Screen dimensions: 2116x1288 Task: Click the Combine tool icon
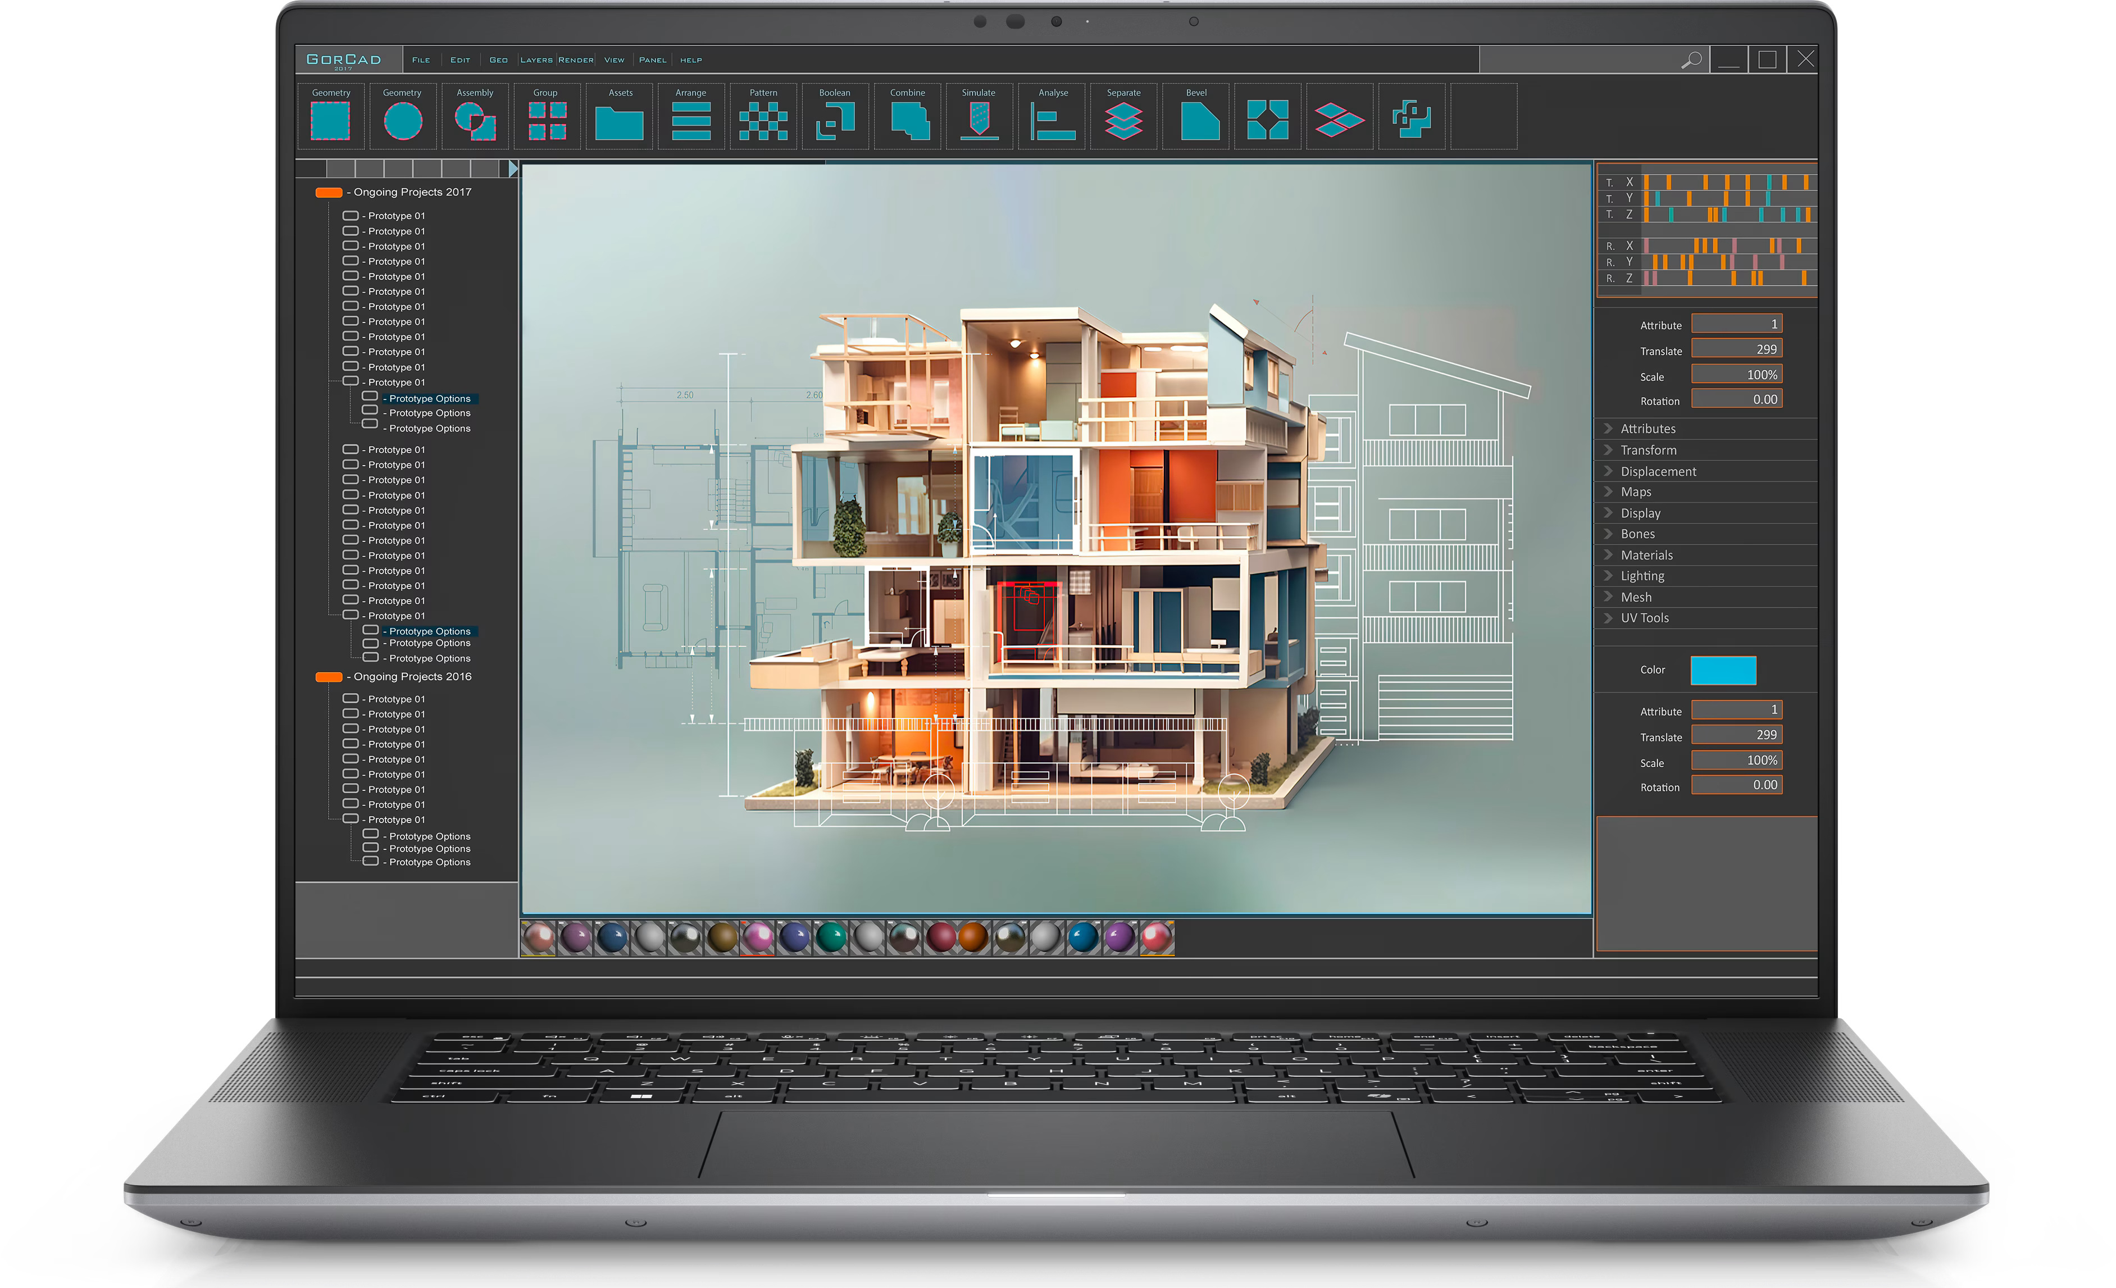pyautogui.click(x=911, y=120)
